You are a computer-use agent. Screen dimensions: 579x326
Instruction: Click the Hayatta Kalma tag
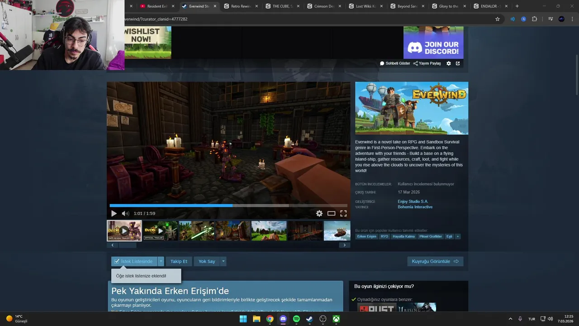[x=404, y=236]
